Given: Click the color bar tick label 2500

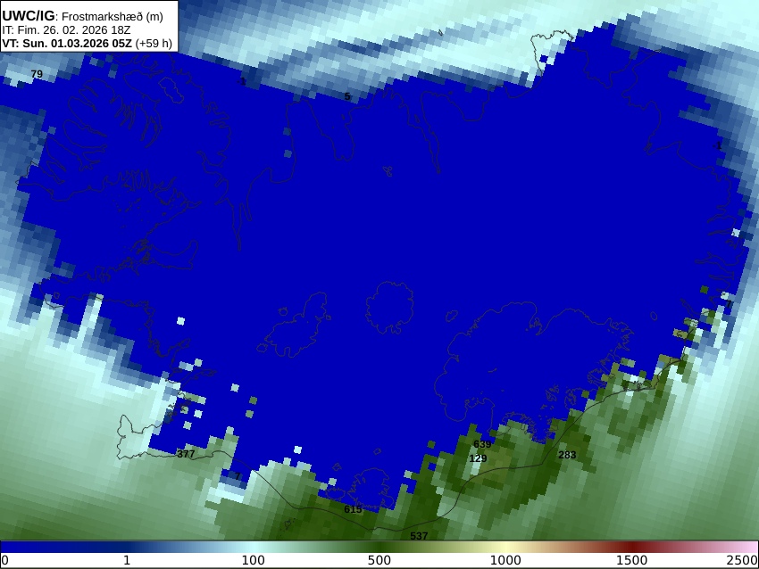Looking at the screenshot, I should tap(741, 560).
